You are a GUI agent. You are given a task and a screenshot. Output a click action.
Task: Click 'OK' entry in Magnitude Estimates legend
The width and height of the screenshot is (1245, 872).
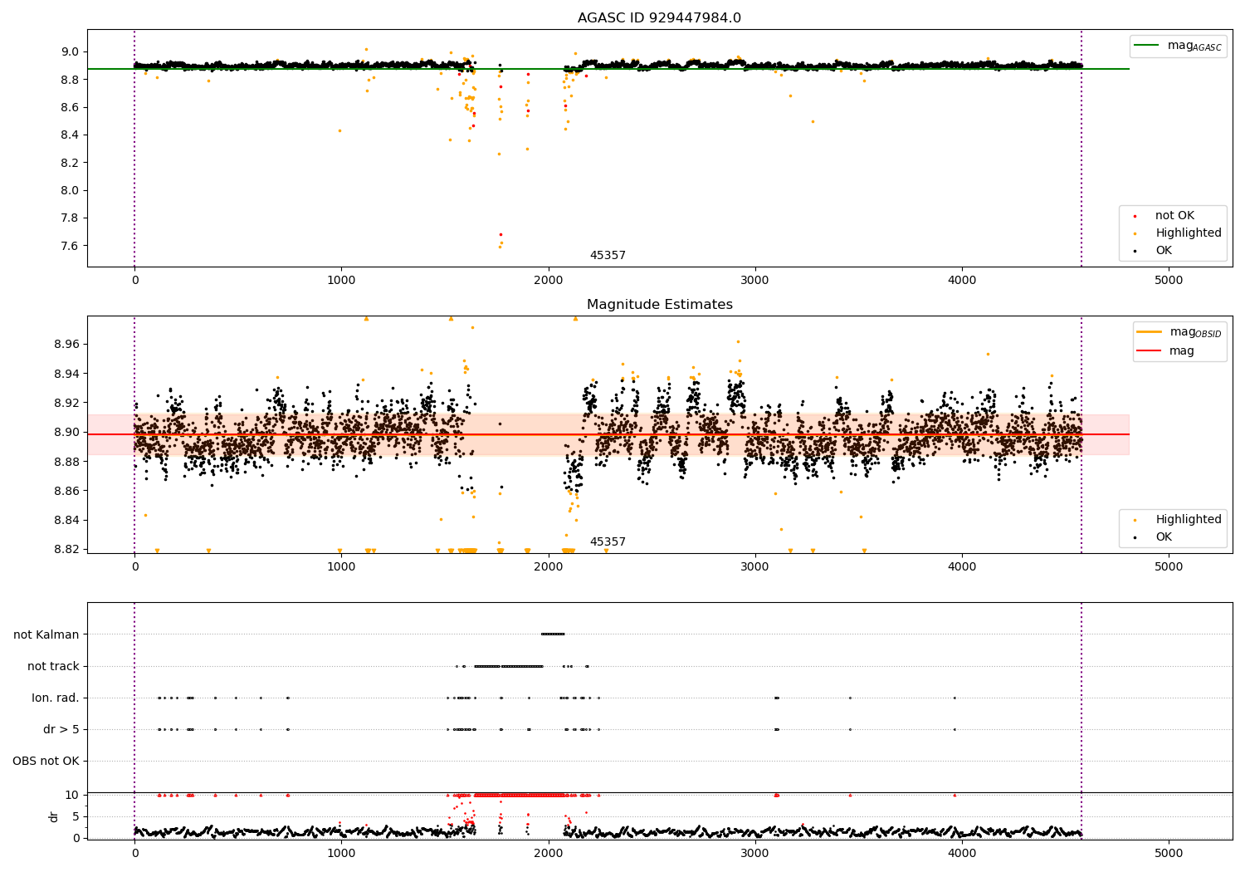coord(1164,537)
